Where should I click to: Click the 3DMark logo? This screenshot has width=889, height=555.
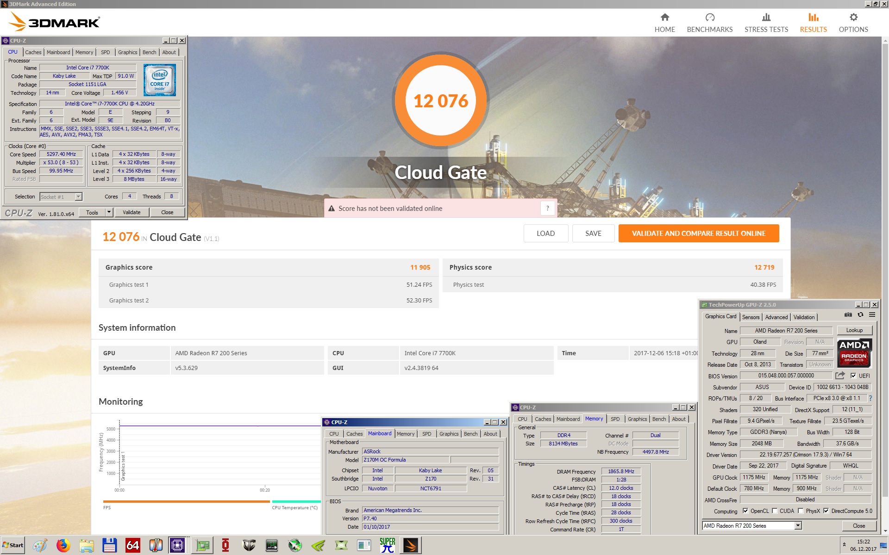tap(54, 22)
